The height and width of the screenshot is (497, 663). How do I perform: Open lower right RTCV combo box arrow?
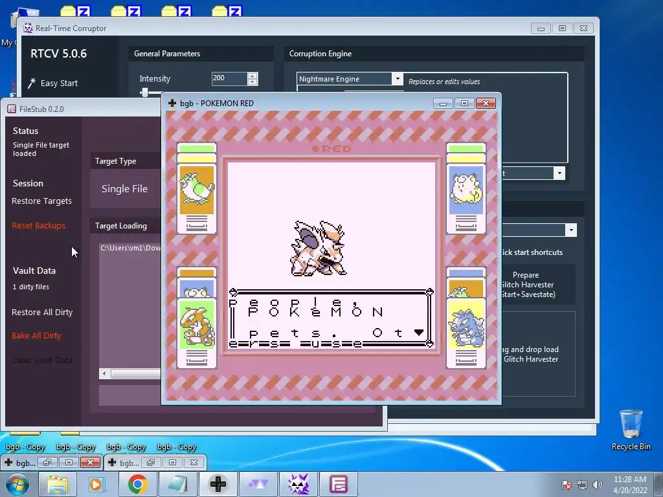[x=571, y=230]
